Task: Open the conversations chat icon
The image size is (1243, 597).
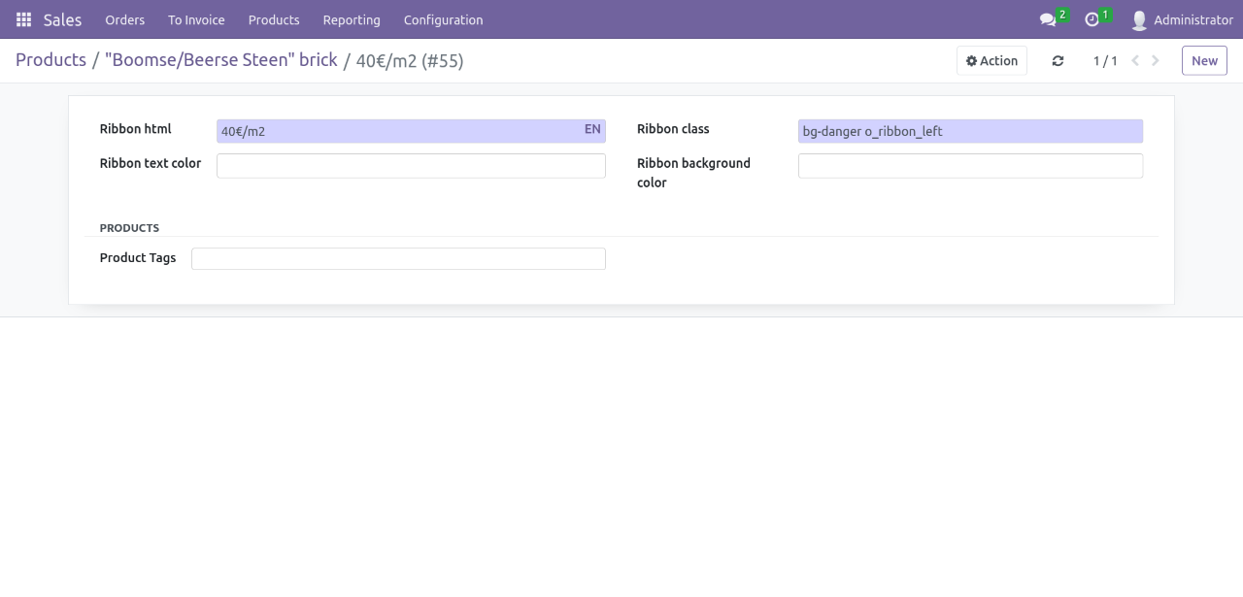Action: click(1048, 19)
